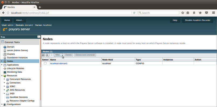Click the JDBC database icon

point(8,86)
